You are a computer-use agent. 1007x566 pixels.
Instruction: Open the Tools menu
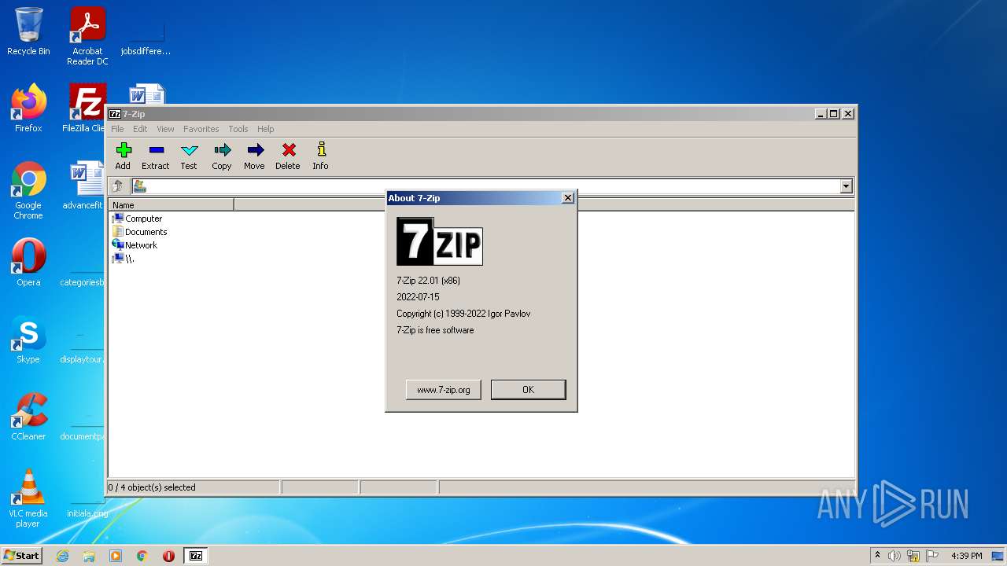pyautogui.click(x=238, y=129)
